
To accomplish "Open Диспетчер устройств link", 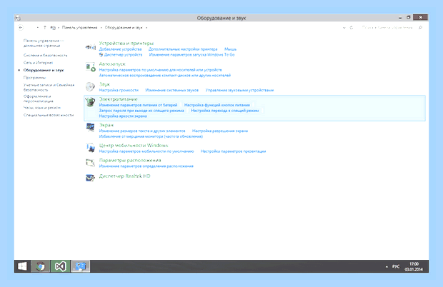I will point(123,55).
